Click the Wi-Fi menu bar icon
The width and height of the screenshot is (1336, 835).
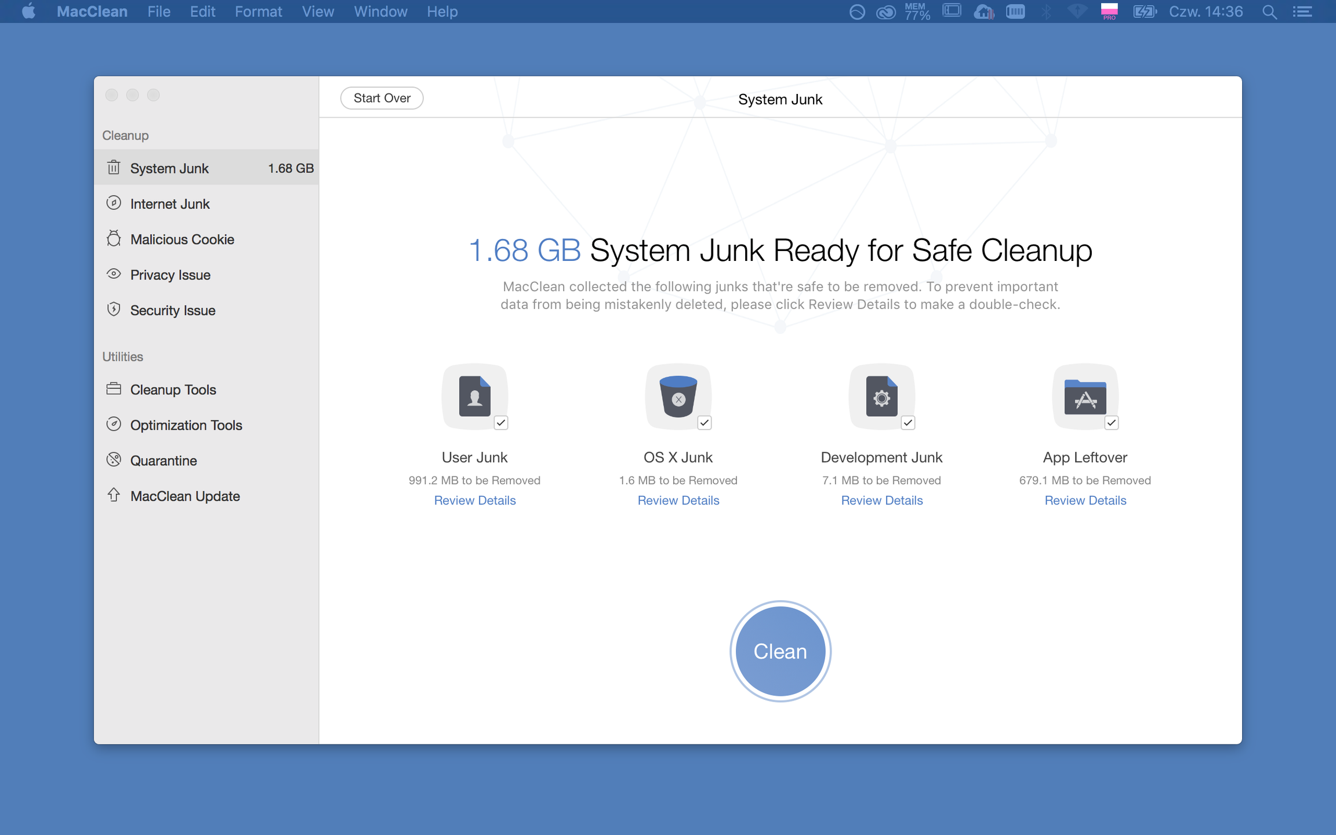pyautogui.click(x=1077, y=12)
